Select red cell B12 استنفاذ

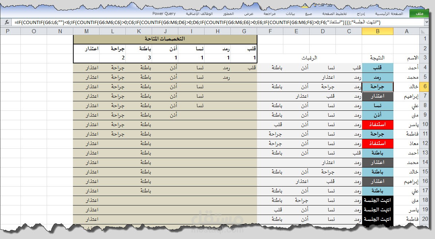(378, 143)
